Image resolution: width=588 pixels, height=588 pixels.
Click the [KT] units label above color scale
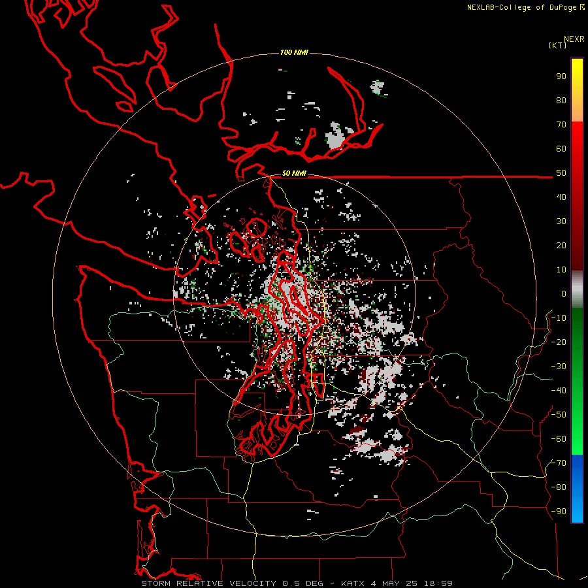coord(557,45)
